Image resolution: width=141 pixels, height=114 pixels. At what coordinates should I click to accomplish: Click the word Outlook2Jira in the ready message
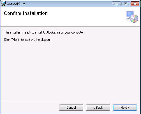click(x=52, y=32)
